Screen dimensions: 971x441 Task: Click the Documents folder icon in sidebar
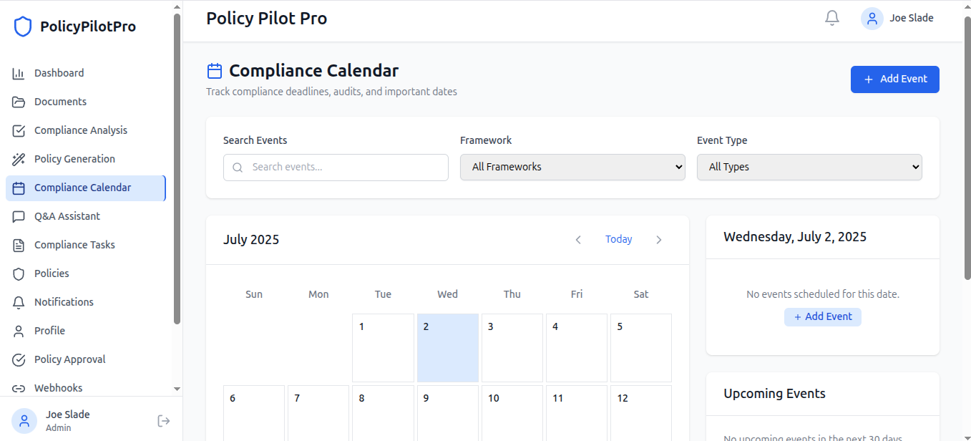[19, 102]
